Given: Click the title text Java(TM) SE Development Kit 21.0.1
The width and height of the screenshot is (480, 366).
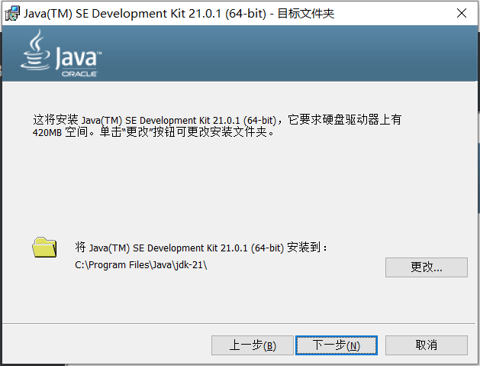Looking at the screenshot, I should coord(122,14).
